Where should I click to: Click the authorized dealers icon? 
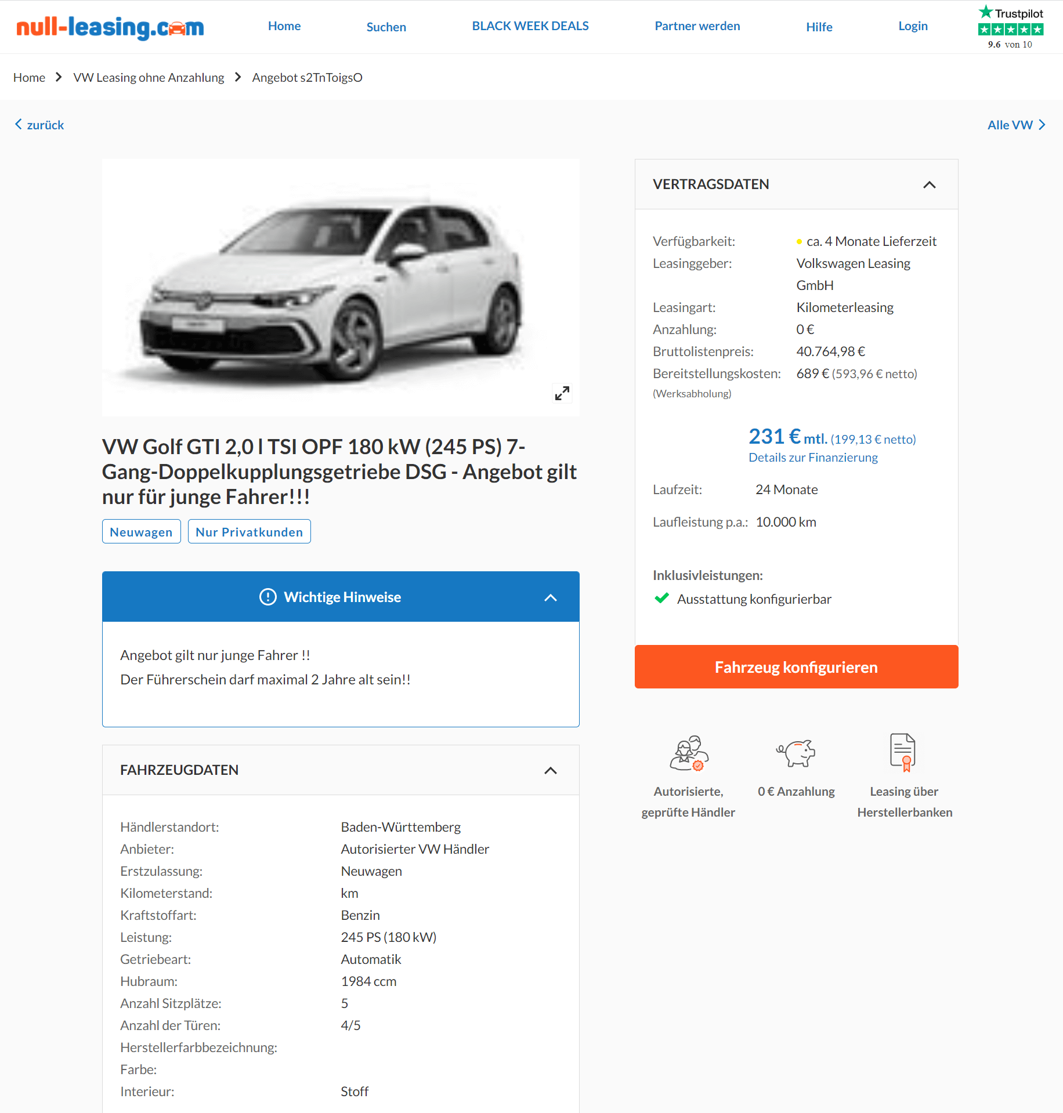pos(689,753)
